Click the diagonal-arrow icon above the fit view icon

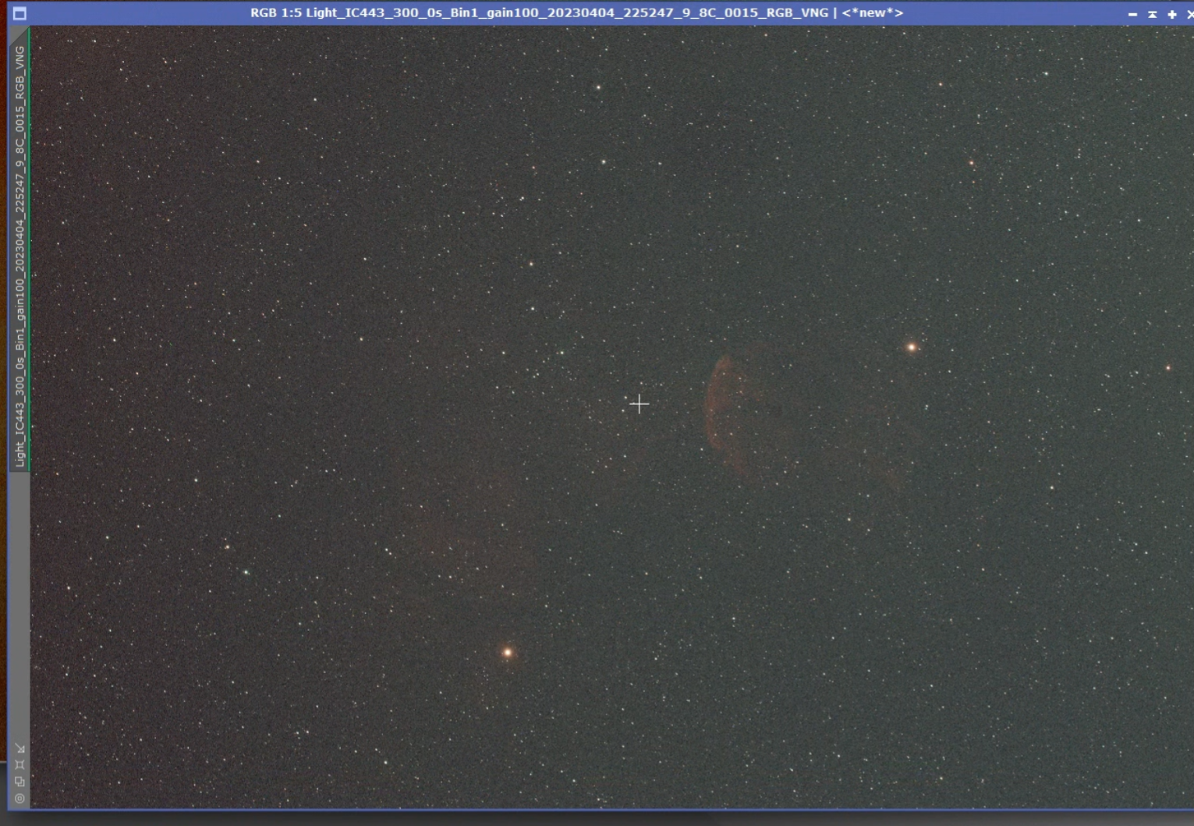[x=19, y=749]
